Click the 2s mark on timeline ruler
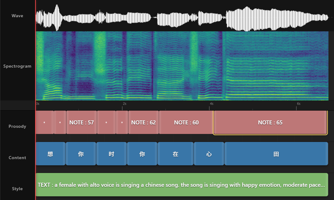This screenshot has width=334, height=200. tap(125, 104)
